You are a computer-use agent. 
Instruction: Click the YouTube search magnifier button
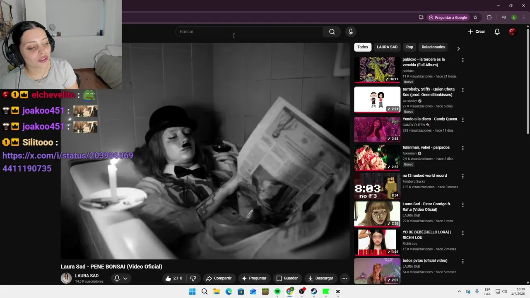pyautogui.click(x=332, y=32)
